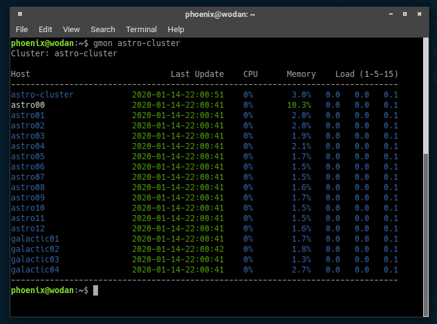
Task: Click the terminal vertical scrollbar thumb
Action: [x=425, y=234]
